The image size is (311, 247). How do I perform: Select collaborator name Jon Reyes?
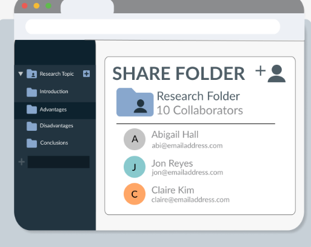pos(172,163)
